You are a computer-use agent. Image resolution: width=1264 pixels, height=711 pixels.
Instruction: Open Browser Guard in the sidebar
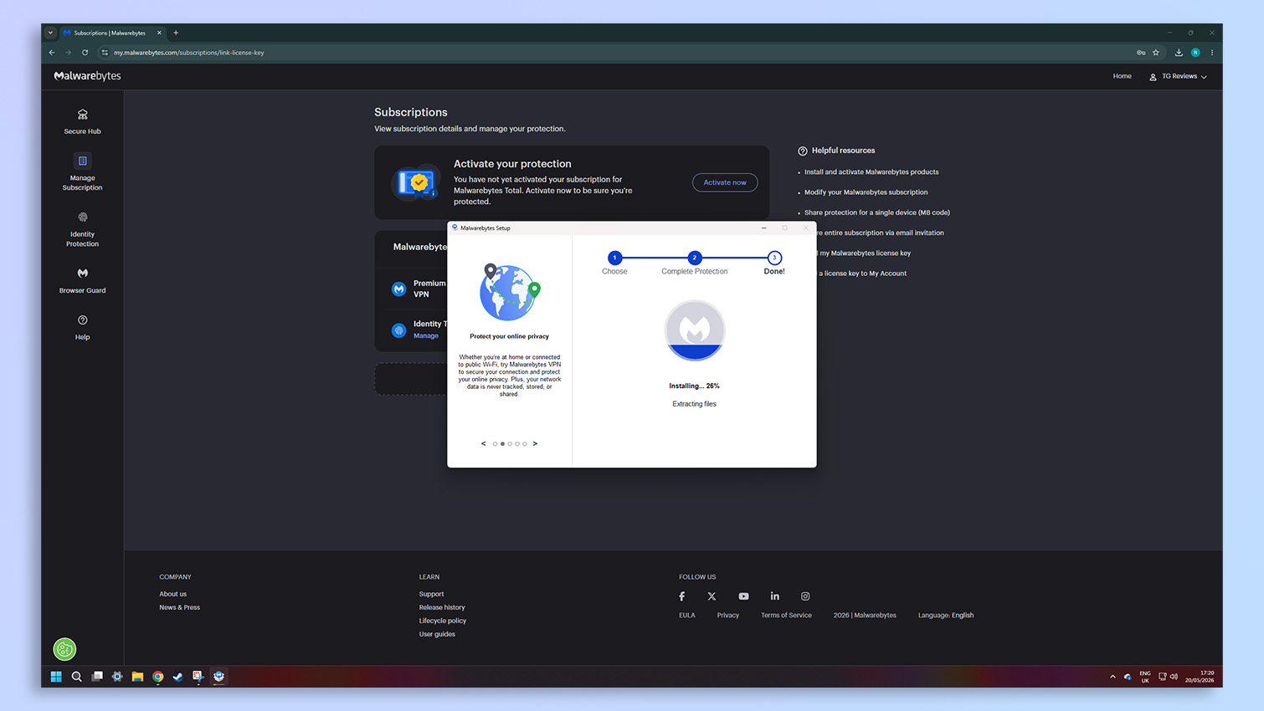(82, 280)
